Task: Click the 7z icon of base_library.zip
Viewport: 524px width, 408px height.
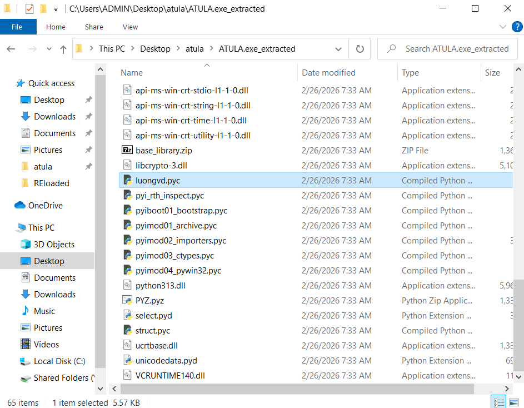Action: click(x=127, y=151)
